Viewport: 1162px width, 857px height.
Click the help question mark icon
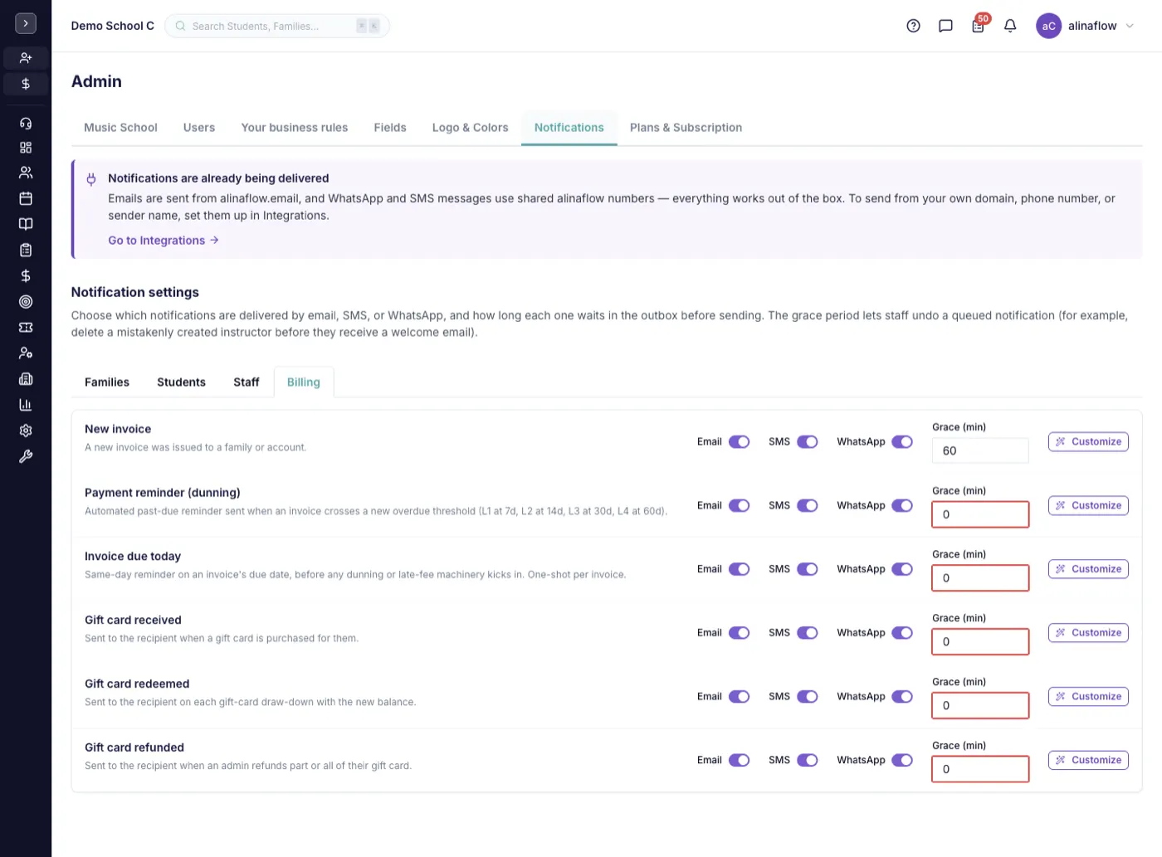[x=913, y=26]
